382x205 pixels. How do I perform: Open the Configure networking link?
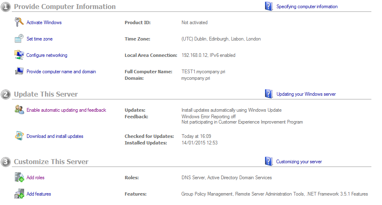point(47,55)
